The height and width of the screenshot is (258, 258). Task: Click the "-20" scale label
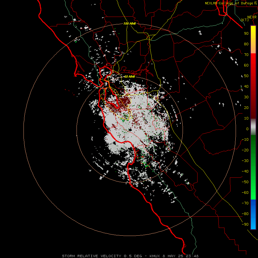(x=245, y=150)
